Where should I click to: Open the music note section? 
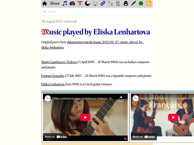point(65,4)
